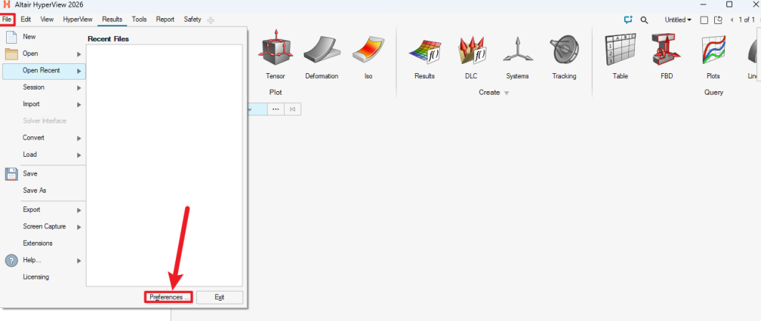Switch to the Tools ribbon tab
The image size is (761, 321).
[139, 20]
